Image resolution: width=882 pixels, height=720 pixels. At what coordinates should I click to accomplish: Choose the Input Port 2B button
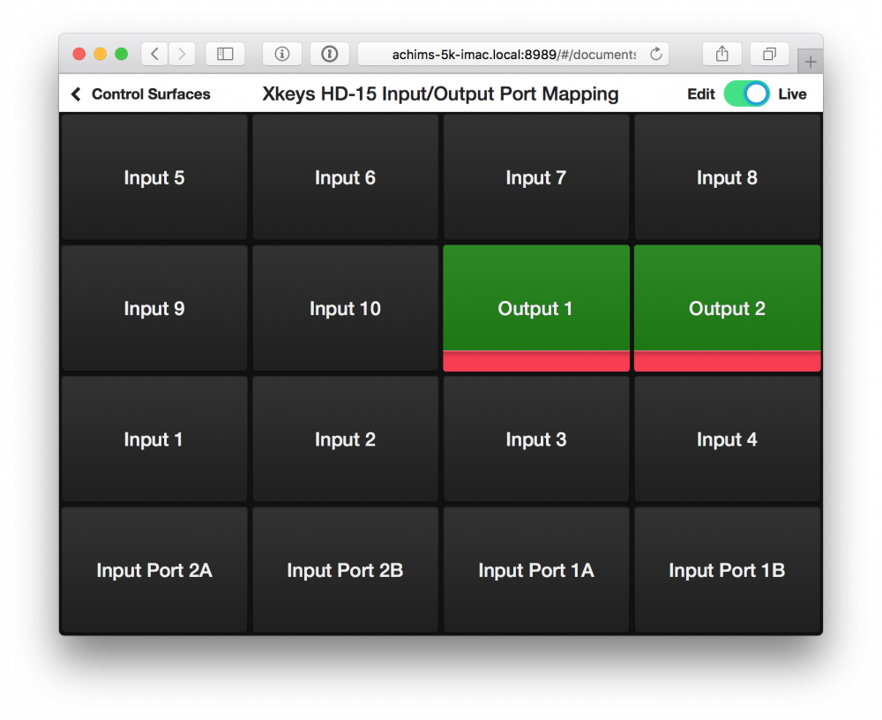coord(345,570)
